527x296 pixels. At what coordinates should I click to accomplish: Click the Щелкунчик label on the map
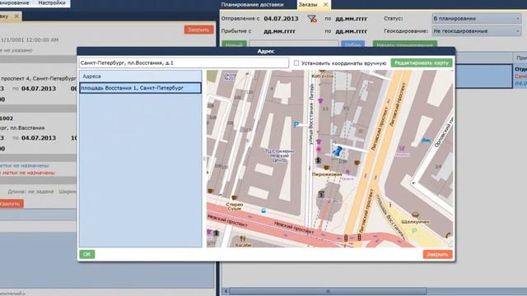click(415, 222)
